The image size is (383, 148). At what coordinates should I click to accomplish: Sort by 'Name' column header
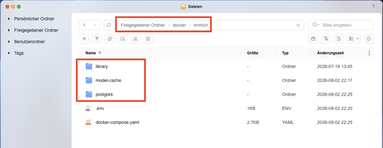91,53
